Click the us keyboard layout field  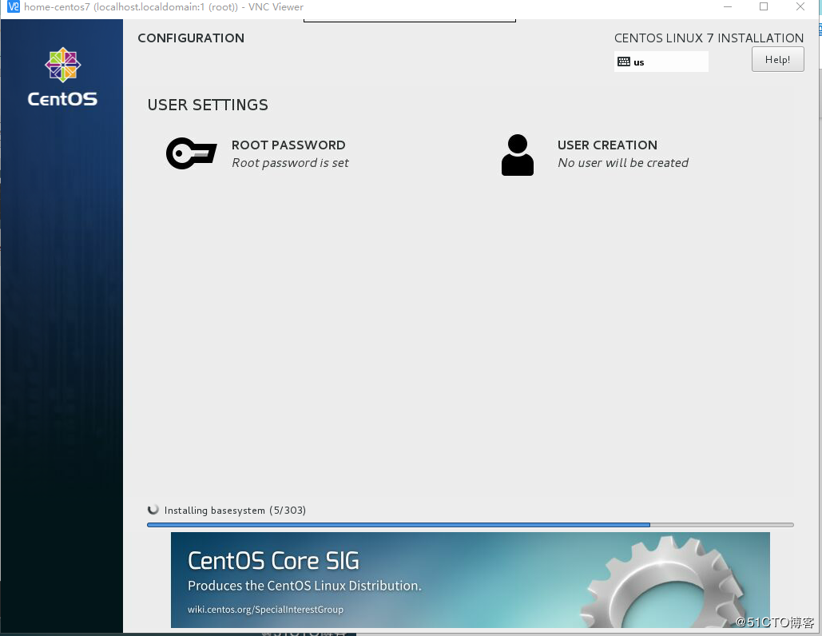tap(661, 62)
